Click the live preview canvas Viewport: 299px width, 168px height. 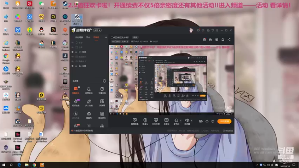point(172,80)
